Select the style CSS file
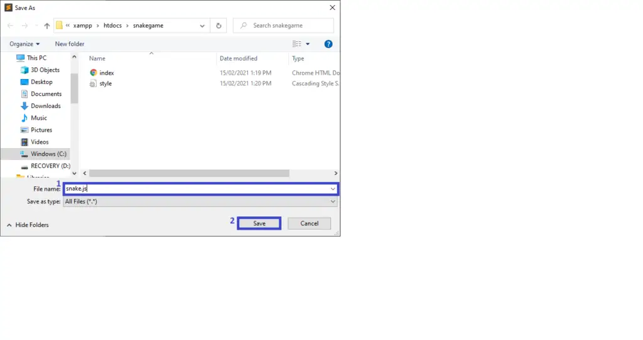Screen dimensions: 643x340 (105, 83)
